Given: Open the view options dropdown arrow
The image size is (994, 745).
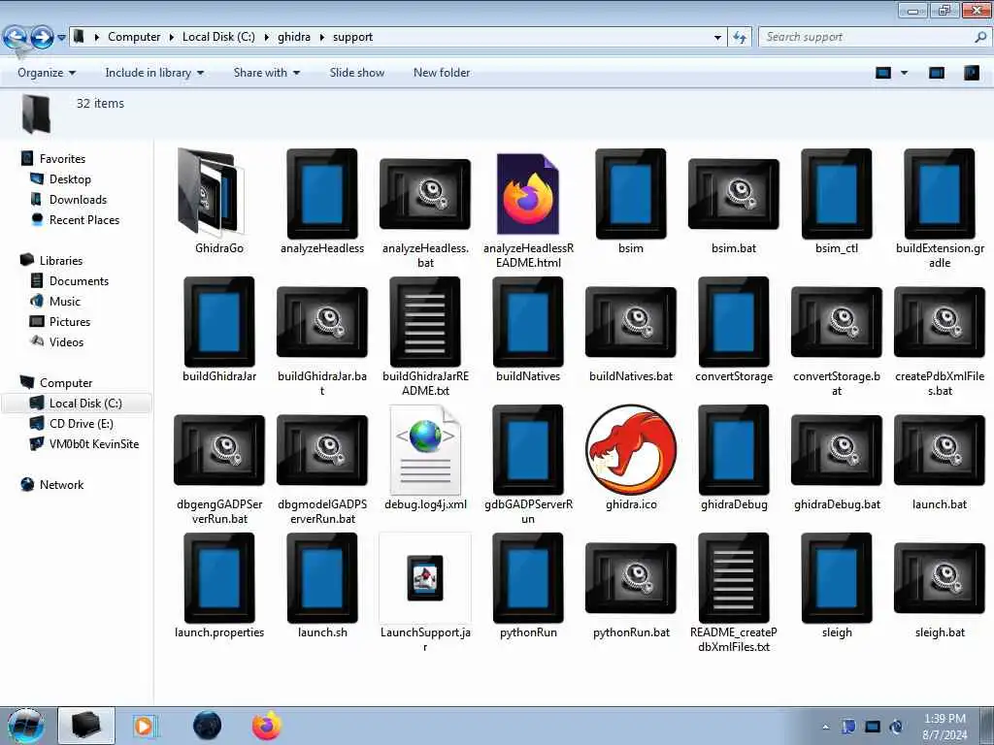Looking at the screenshot, I should click(x=905, y=73).
